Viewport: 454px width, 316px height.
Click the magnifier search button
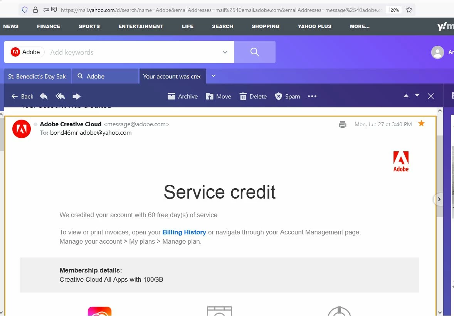coord(254,52)
